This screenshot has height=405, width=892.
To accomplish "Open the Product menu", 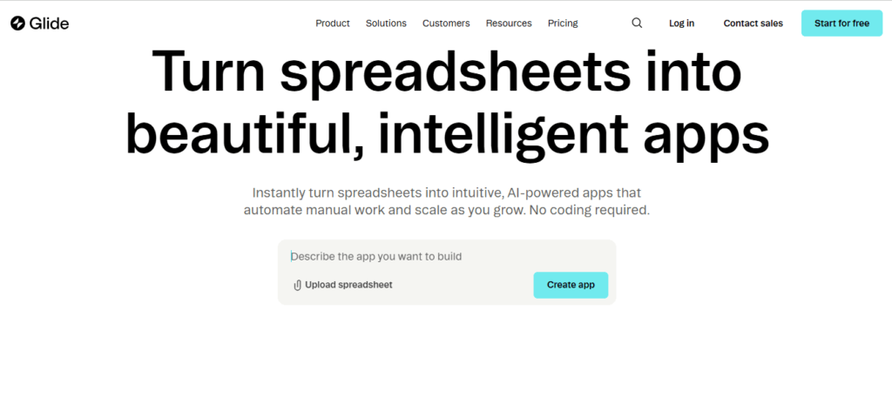I will click(x=333, y=24).
